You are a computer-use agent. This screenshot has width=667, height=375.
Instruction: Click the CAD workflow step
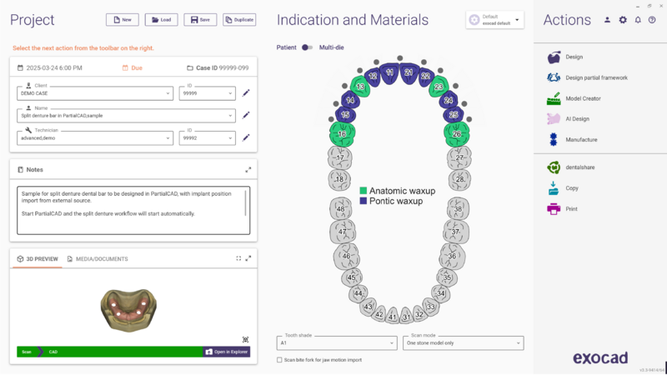tap(53, 352)
